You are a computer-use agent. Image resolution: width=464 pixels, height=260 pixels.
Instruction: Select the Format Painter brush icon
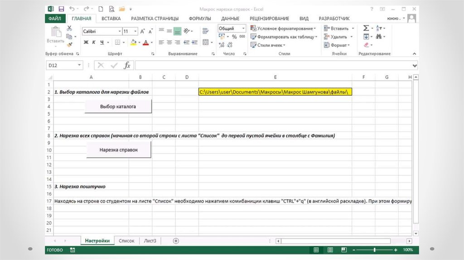coord(69,45)
